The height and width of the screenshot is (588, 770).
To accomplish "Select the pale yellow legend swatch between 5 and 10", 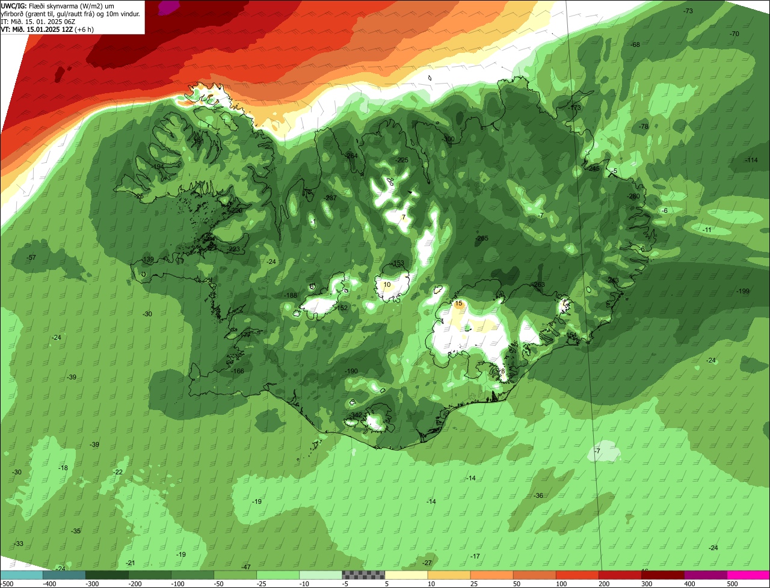I will click(406, 575).
